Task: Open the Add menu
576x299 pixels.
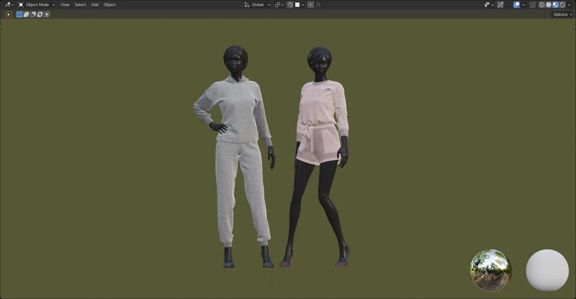Action: [x=95, y=5]
